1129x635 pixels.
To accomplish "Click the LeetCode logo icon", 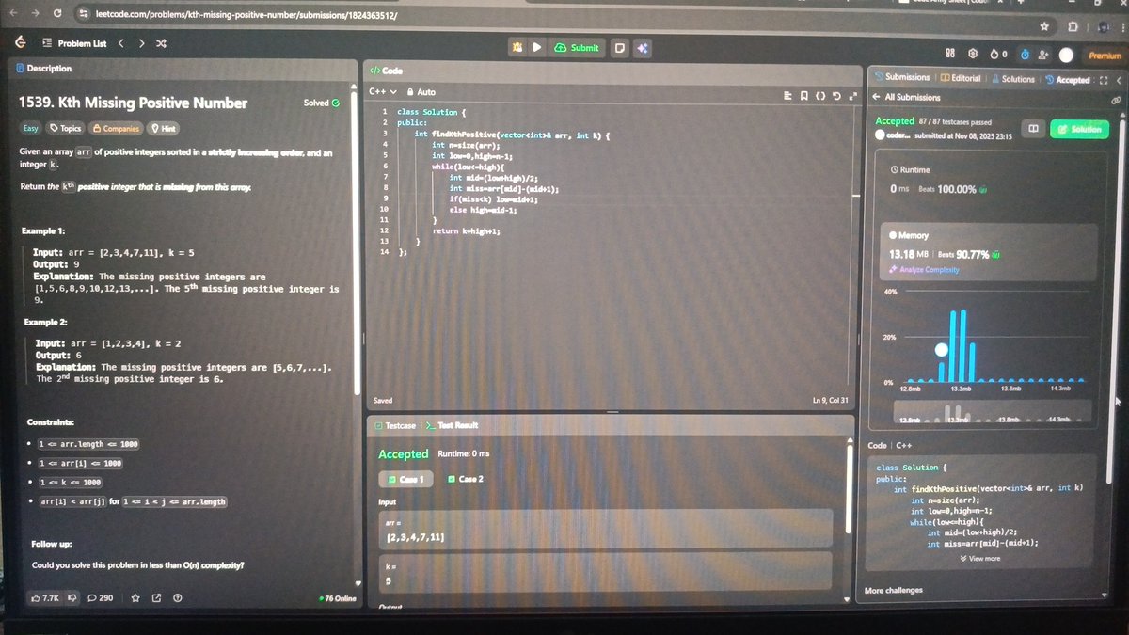I will (20, 43).
